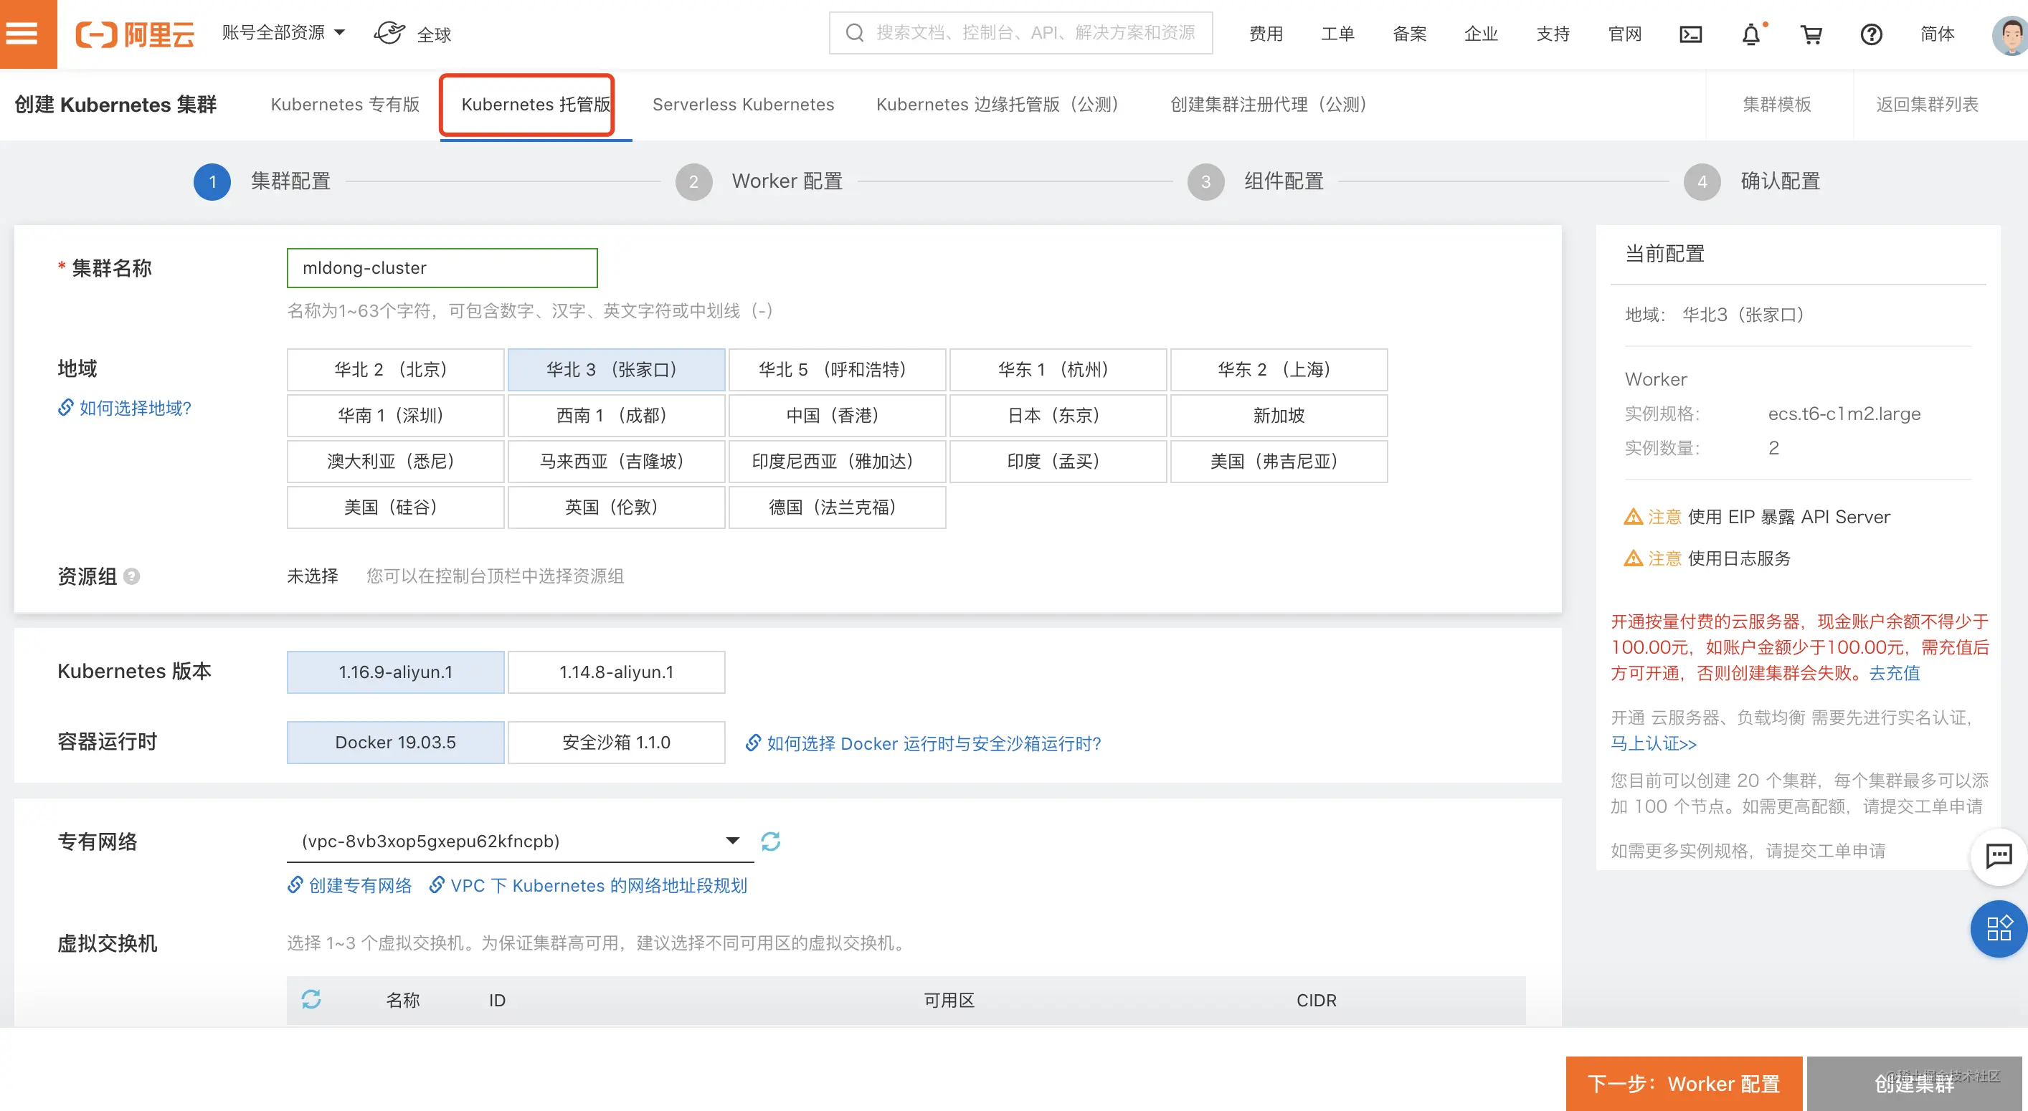Select region 华北 3 (张家口)
Viewport: 2028px width, 1111px height.
(x=617, y=370)
